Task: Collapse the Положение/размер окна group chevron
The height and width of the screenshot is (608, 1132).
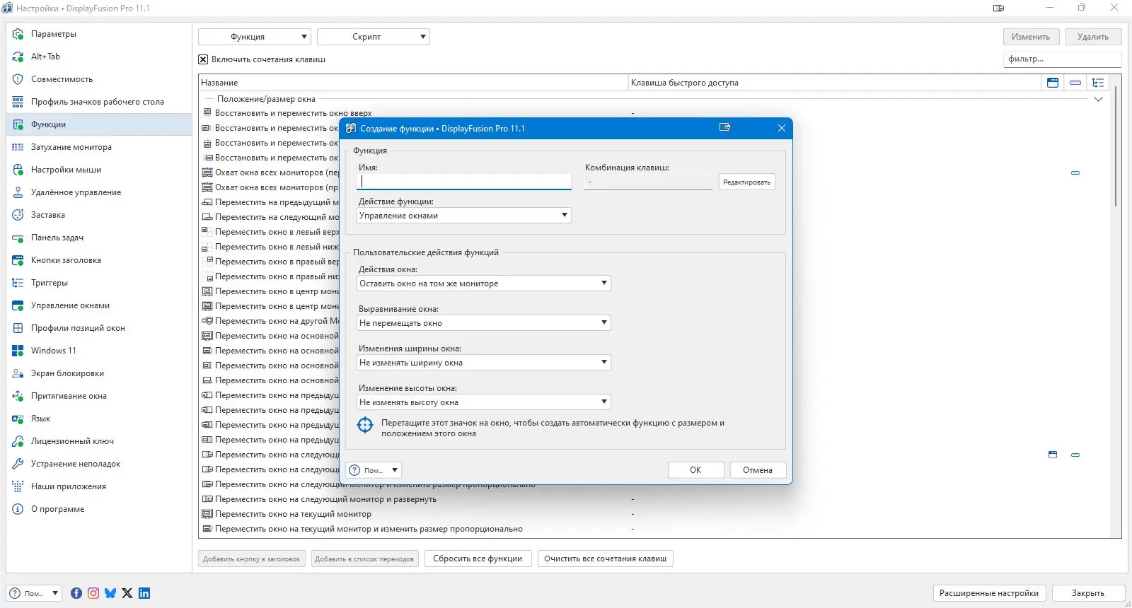Action: point(1098,99)
